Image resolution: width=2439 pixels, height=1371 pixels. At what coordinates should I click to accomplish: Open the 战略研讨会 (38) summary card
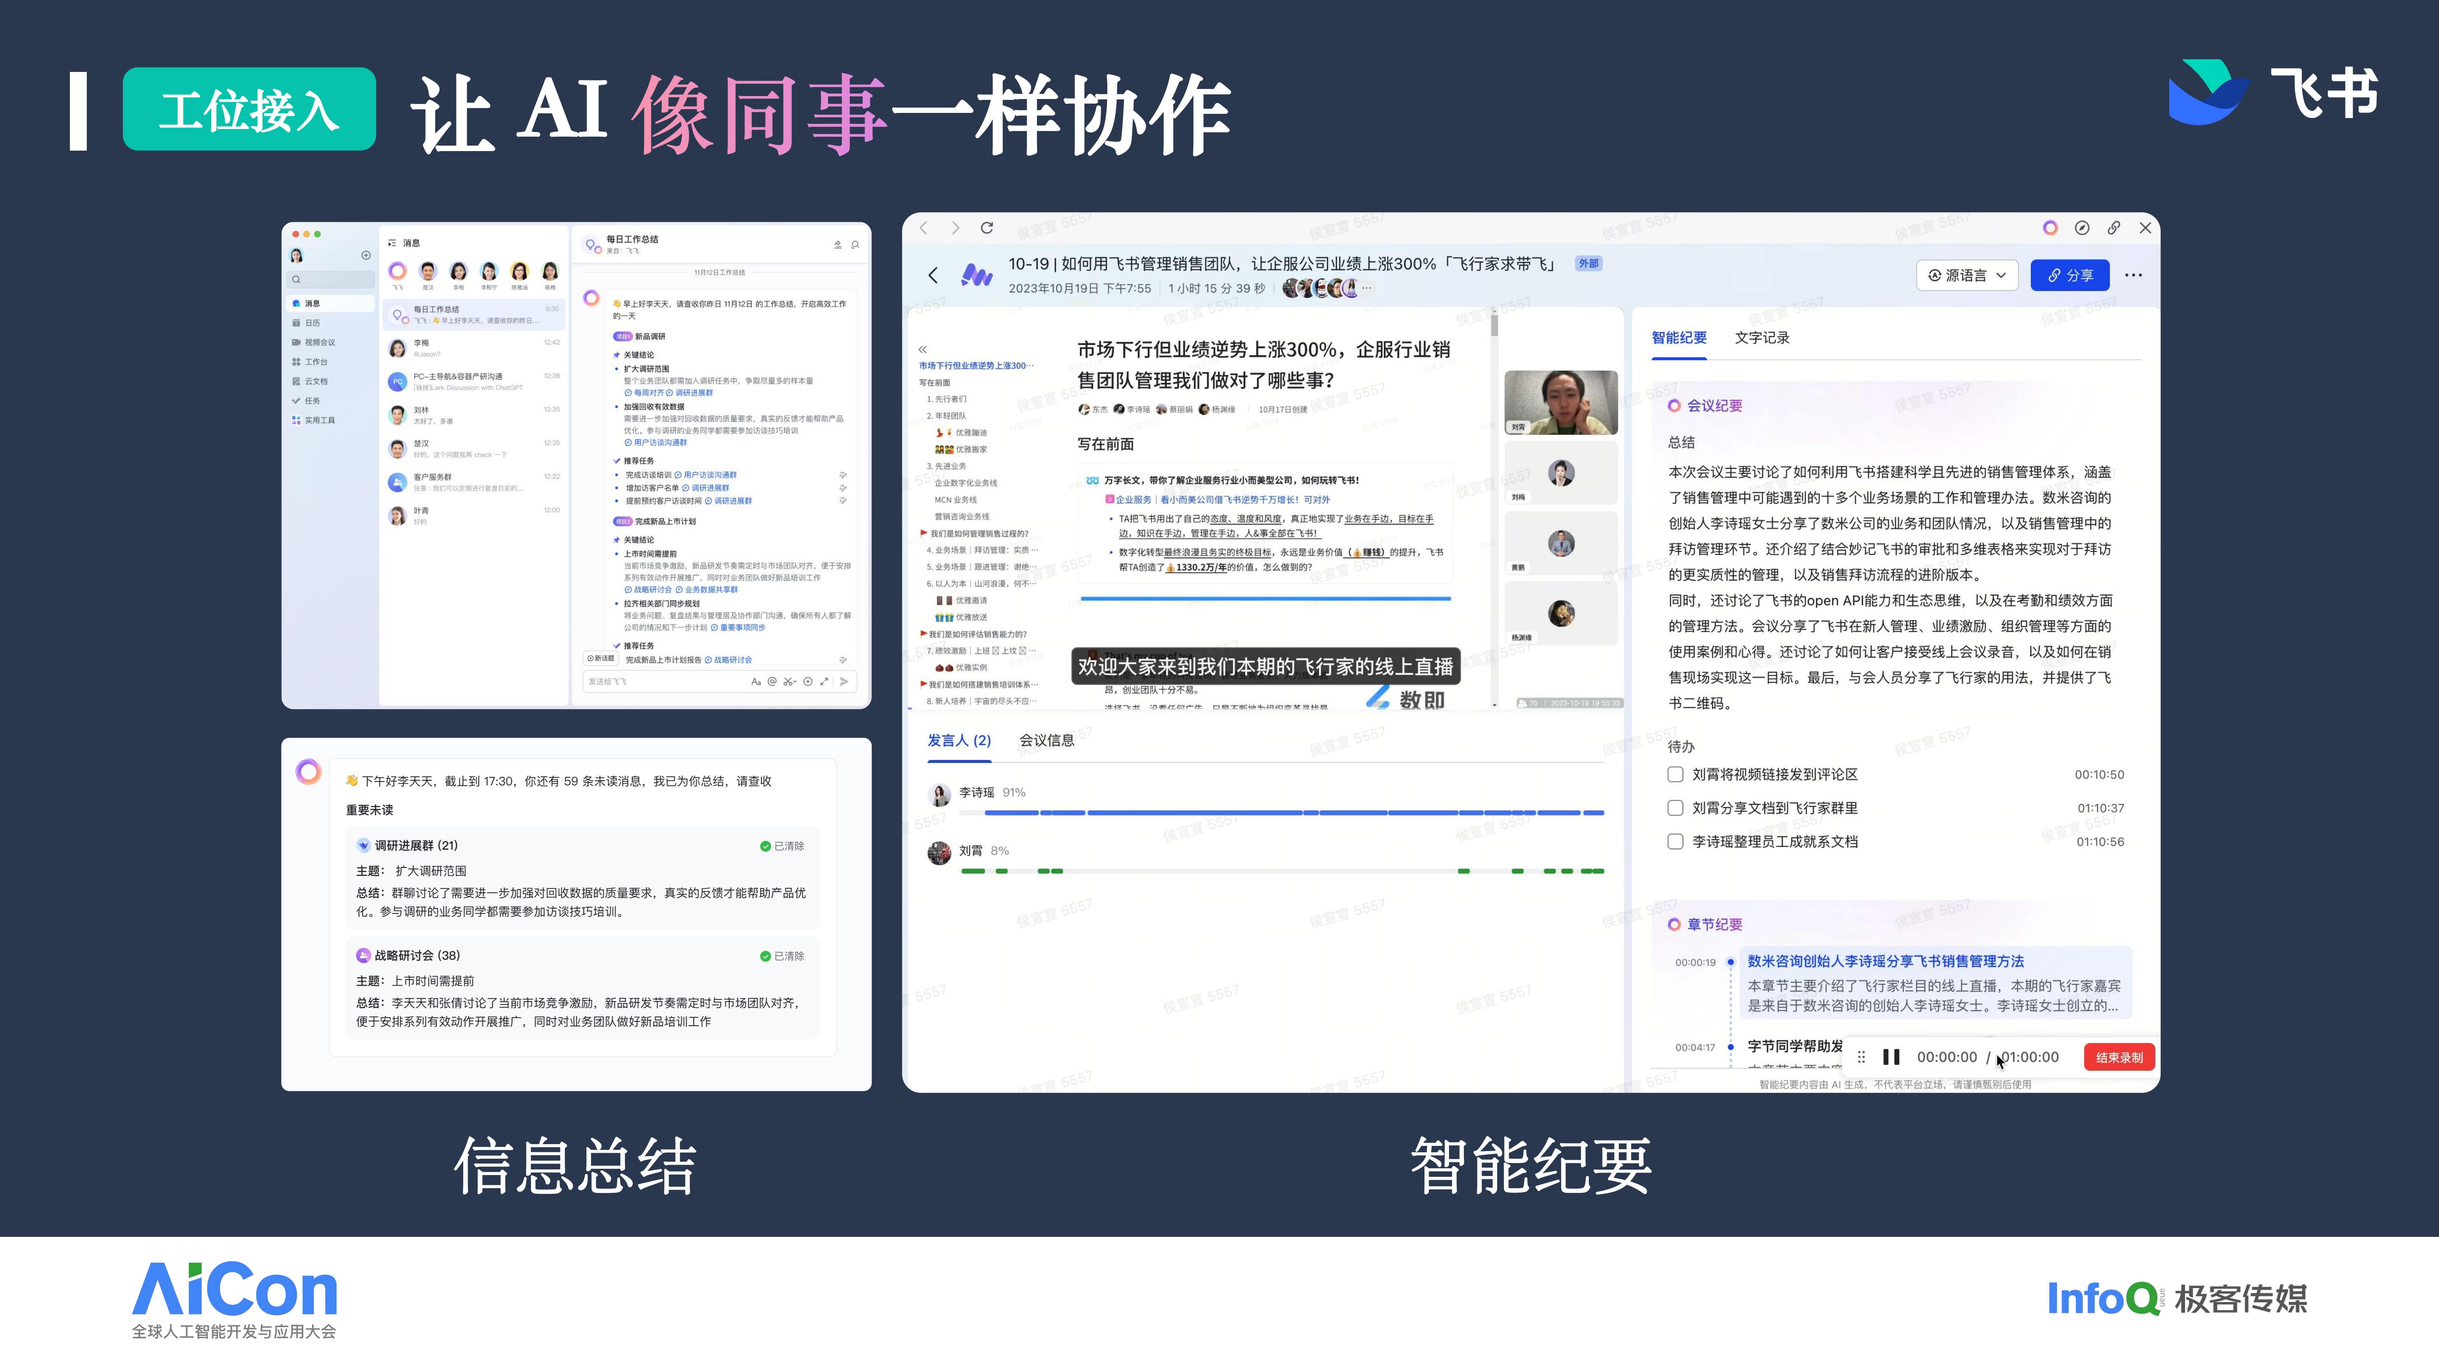pyautogui.click(x=582, y=988)
